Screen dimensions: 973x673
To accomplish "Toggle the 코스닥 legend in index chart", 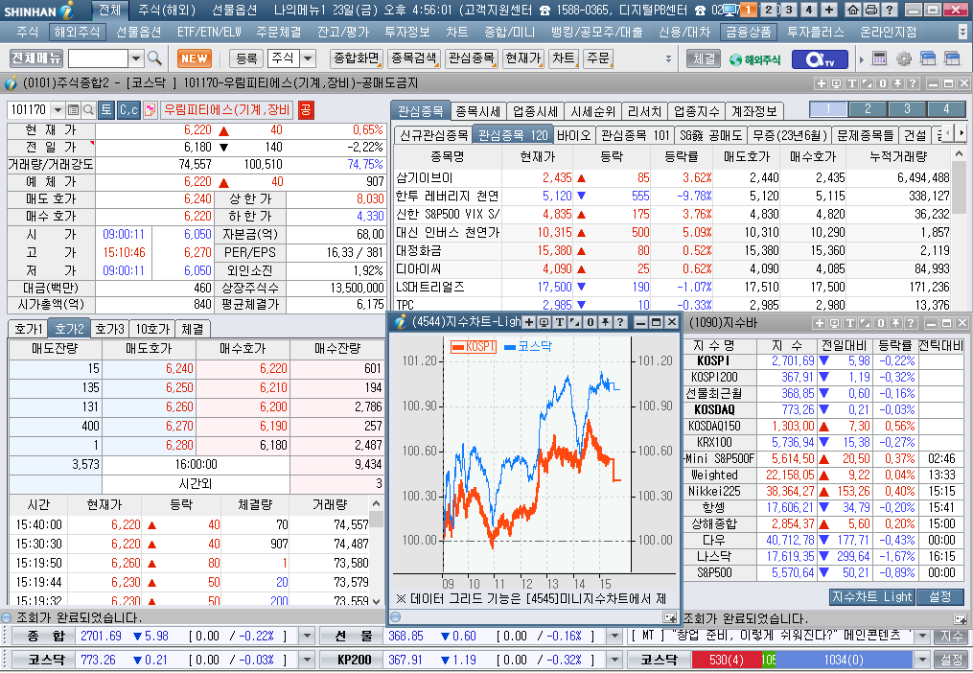I will tap(527, 346).
